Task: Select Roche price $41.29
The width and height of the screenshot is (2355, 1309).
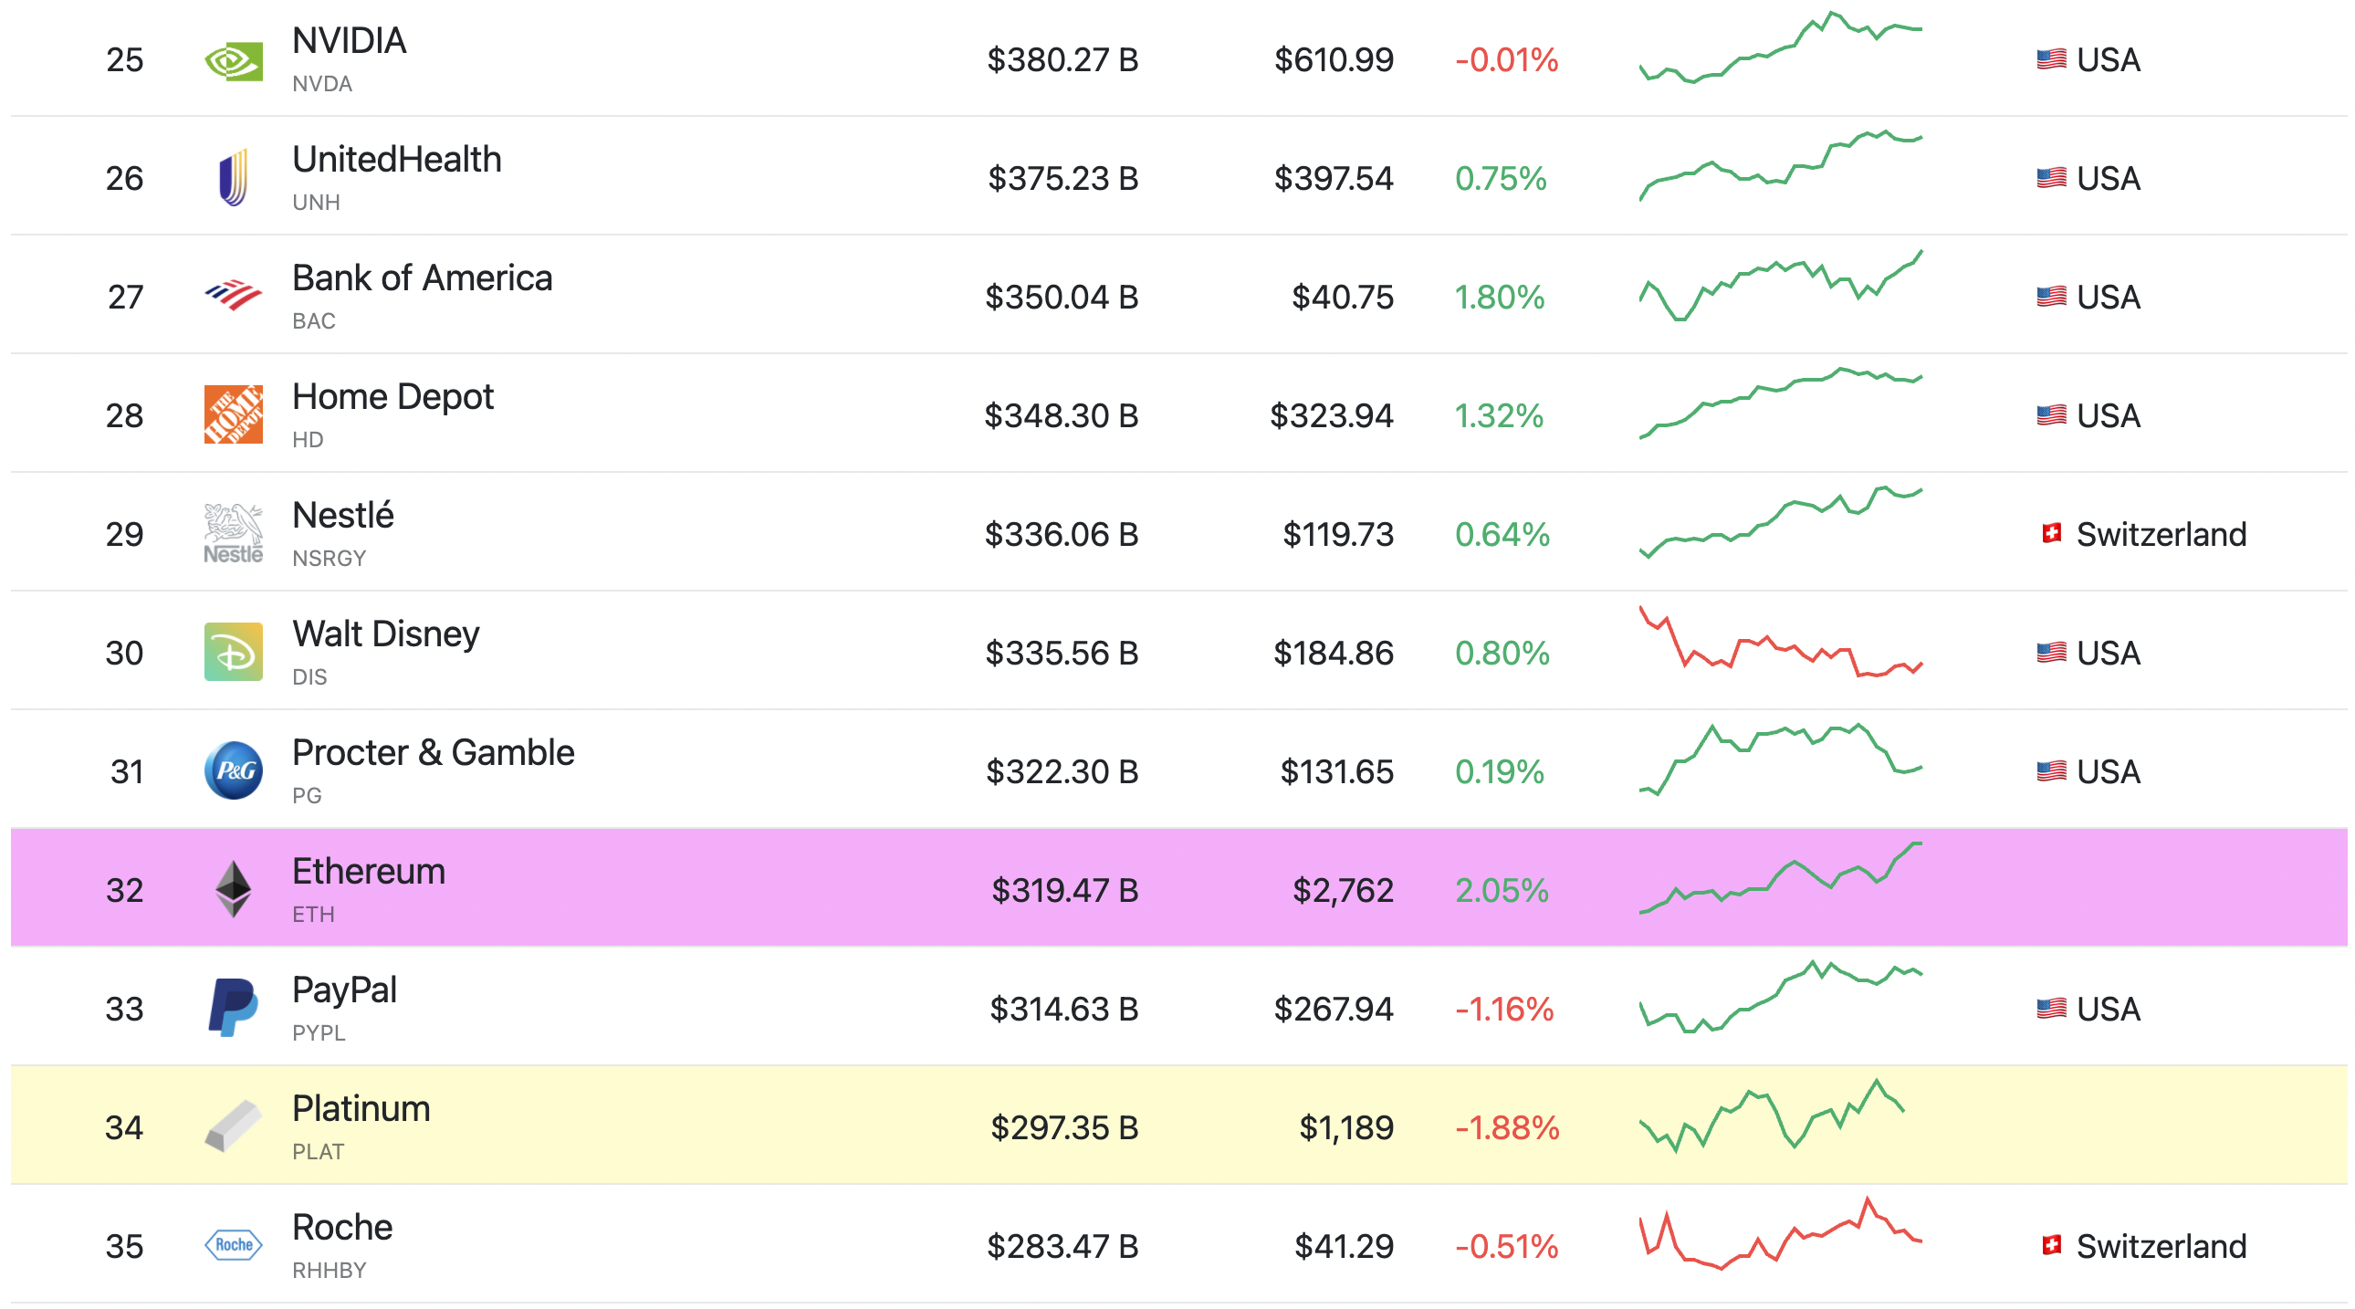Action: click(1344, 1247)
